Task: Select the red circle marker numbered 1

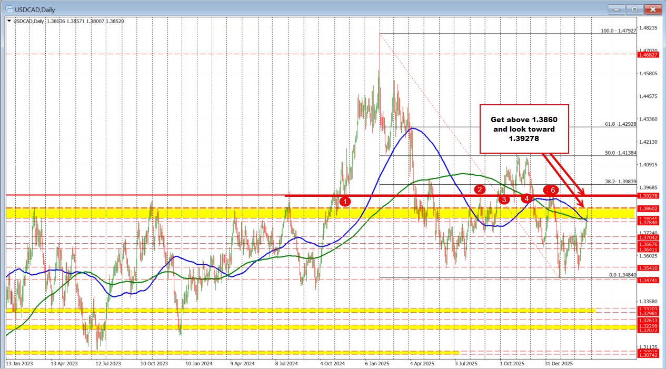Action: [345, 201]
